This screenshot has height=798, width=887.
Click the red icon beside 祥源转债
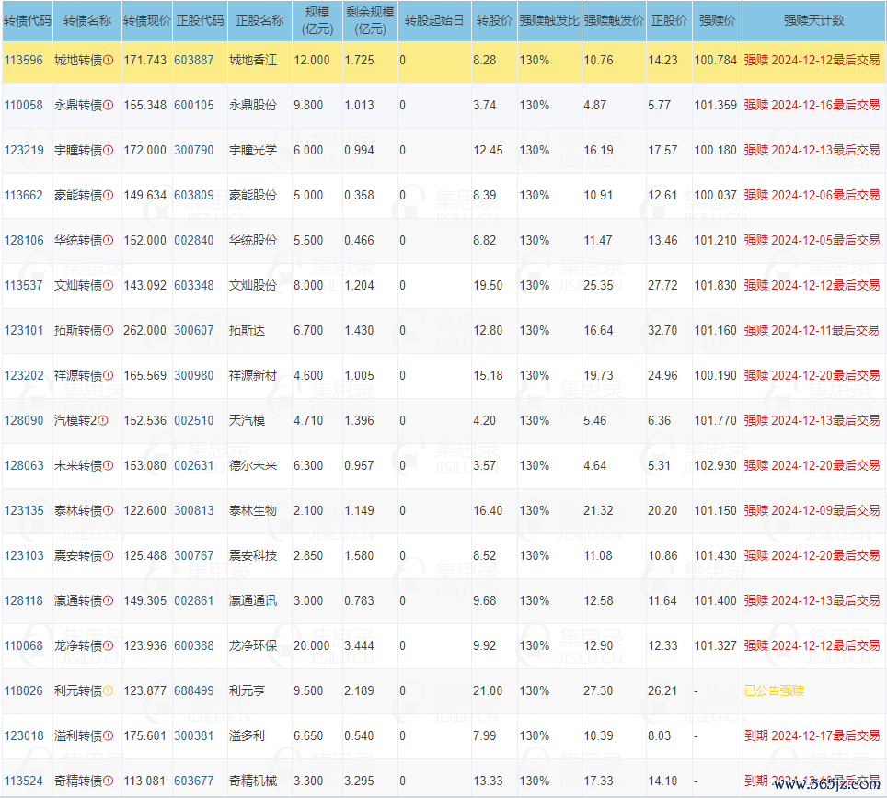(108, 375)
